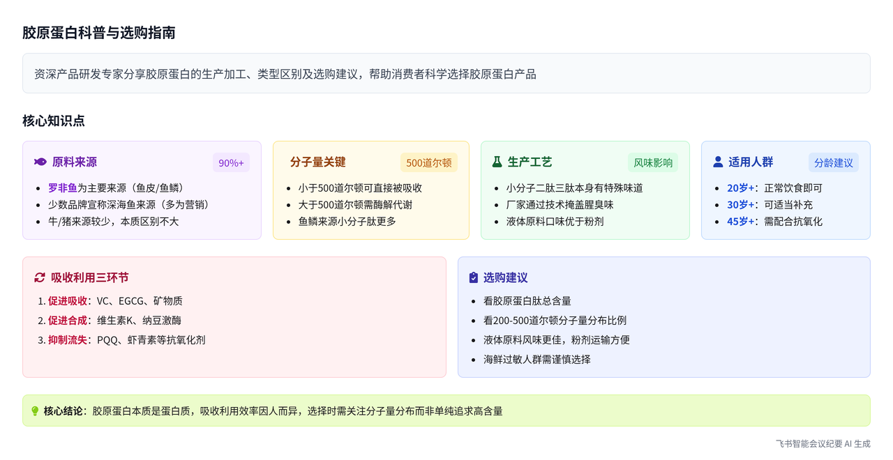Click the highlighted 罗非鱼 text
893x460 pixels.
(62, 188)
